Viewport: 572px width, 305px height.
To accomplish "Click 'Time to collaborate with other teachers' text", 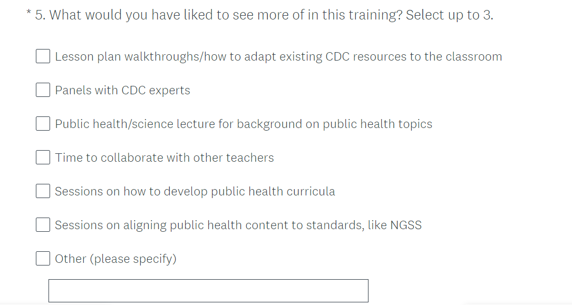I will click(164, 158).
